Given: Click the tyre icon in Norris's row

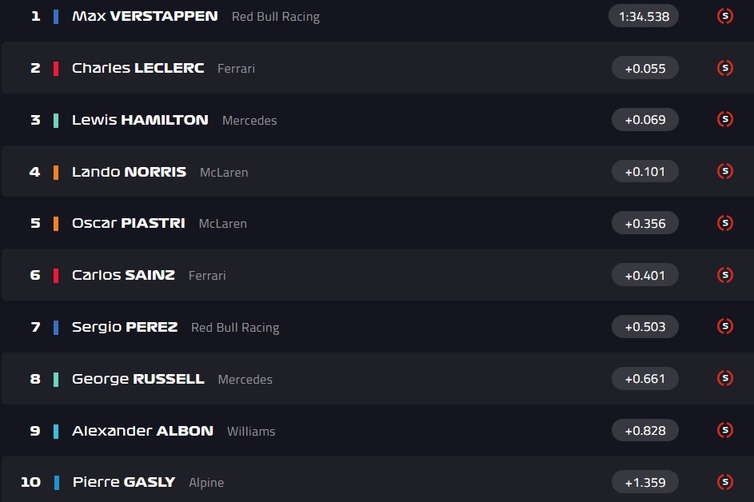Looking at the screenshot, I should pyautogui.click(x=725, y=171).
